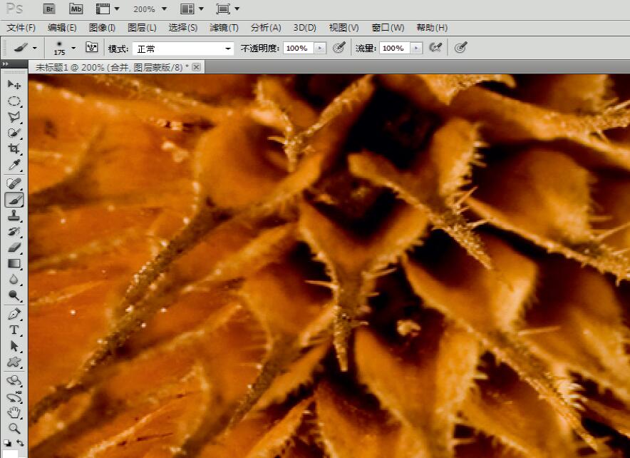Swap foreground and background colors
This screenshot has width=630, height=458.
(20, 443)
